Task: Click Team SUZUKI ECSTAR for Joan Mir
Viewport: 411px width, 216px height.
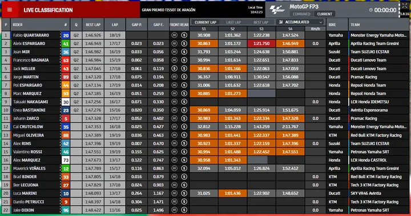Action: click(370, 51)
